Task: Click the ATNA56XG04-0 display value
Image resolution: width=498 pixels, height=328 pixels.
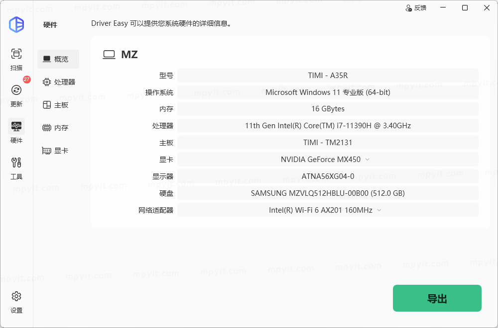Action: coord(328,176)
